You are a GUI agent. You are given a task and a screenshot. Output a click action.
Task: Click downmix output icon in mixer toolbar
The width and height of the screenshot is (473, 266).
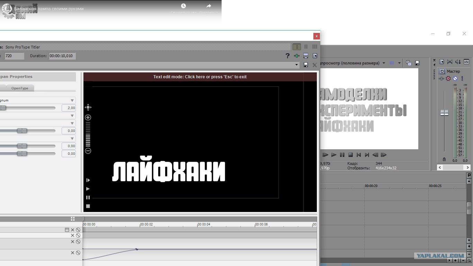tap(450, 62)
